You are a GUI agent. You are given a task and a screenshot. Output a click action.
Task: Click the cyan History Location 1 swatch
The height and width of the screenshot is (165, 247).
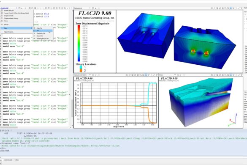81,67
